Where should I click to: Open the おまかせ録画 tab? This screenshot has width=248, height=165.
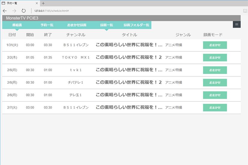pyautogui.click(x=77, y=25)
